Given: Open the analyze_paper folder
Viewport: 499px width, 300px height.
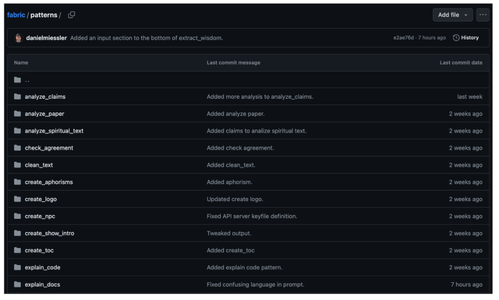Looking at the screenshot, I should tap(44, 114).
